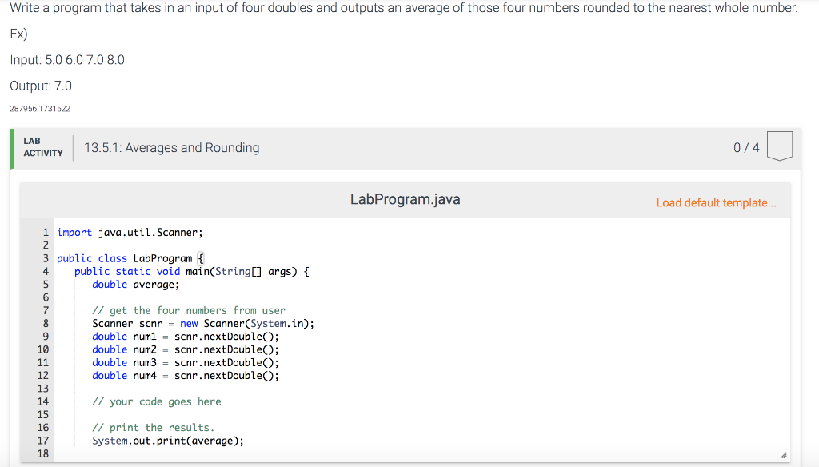Click the double num3 code line
This screenshot has width=819, height=467.
pos(186,362)
